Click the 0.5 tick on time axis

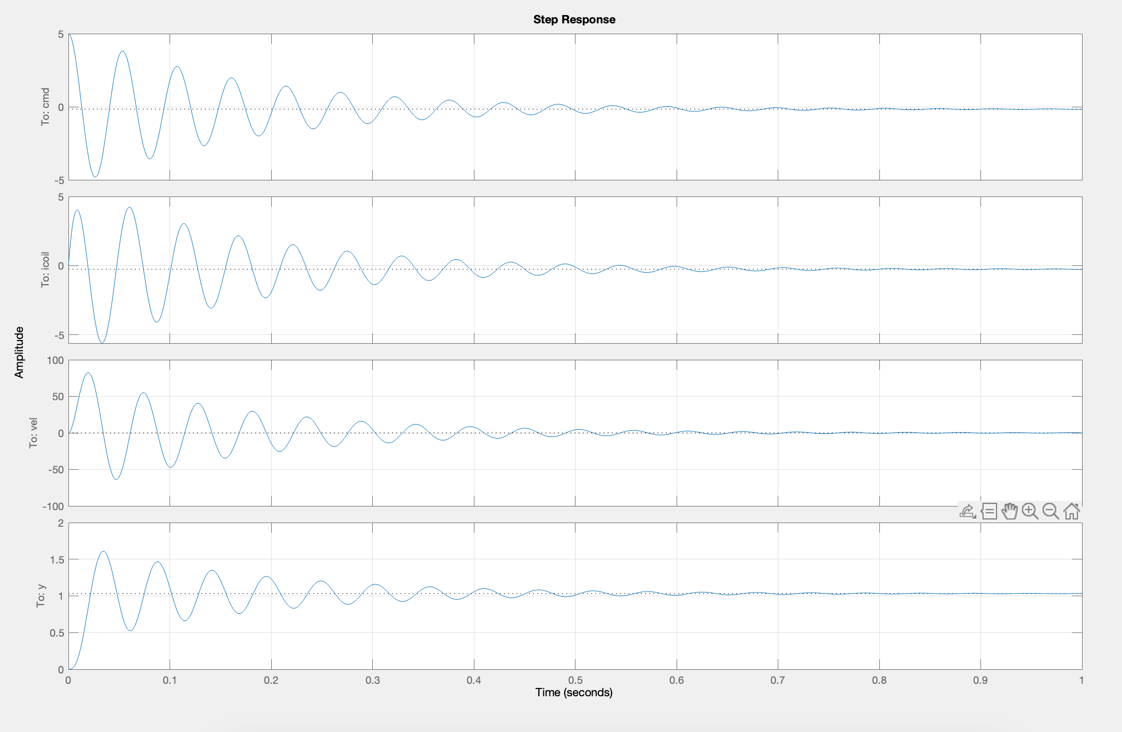(575, 680)
